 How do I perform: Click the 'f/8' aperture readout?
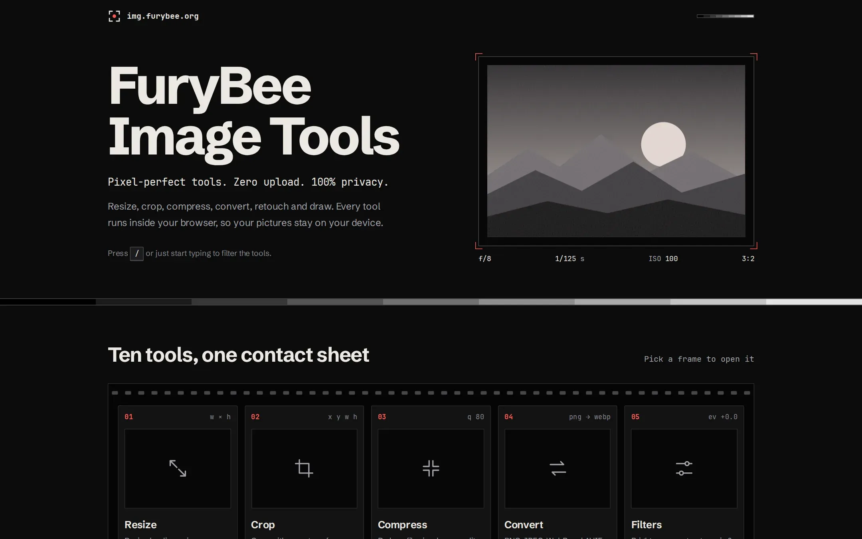[485, 259]
